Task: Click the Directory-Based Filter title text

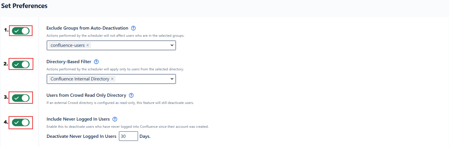Action: (x=69, y=62)
